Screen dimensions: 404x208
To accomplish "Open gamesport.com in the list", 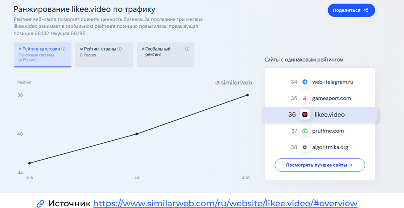I will [x=331, y=99].
